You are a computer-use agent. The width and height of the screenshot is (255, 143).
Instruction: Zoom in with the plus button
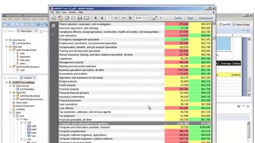[130, 18]
